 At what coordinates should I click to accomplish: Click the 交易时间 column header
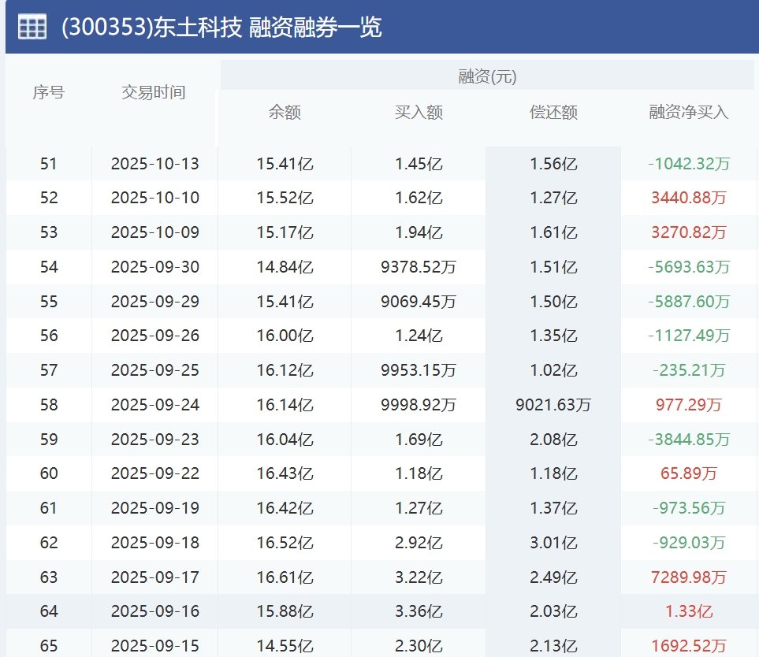click(154, 92)
